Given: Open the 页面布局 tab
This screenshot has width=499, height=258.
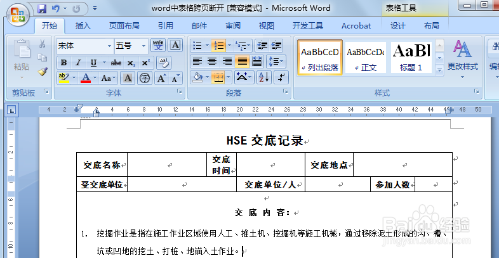Looking at the screenshot, I should [124, 26].
